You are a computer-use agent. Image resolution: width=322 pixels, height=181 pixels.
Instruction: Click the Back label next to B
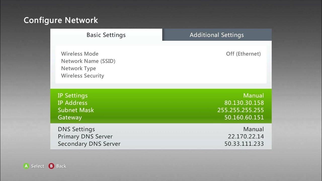point(61,166)
